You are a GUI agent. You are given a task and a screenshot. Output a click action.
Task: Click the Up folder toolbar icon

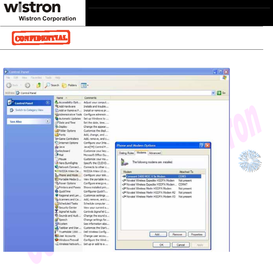pyautogui.click(x=39, y=85)
